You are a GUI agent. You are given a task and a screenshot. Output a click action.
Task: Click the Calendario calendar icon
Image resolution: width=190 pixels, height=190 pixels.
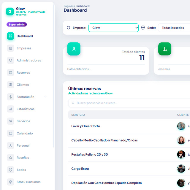(x=11, y=133)
